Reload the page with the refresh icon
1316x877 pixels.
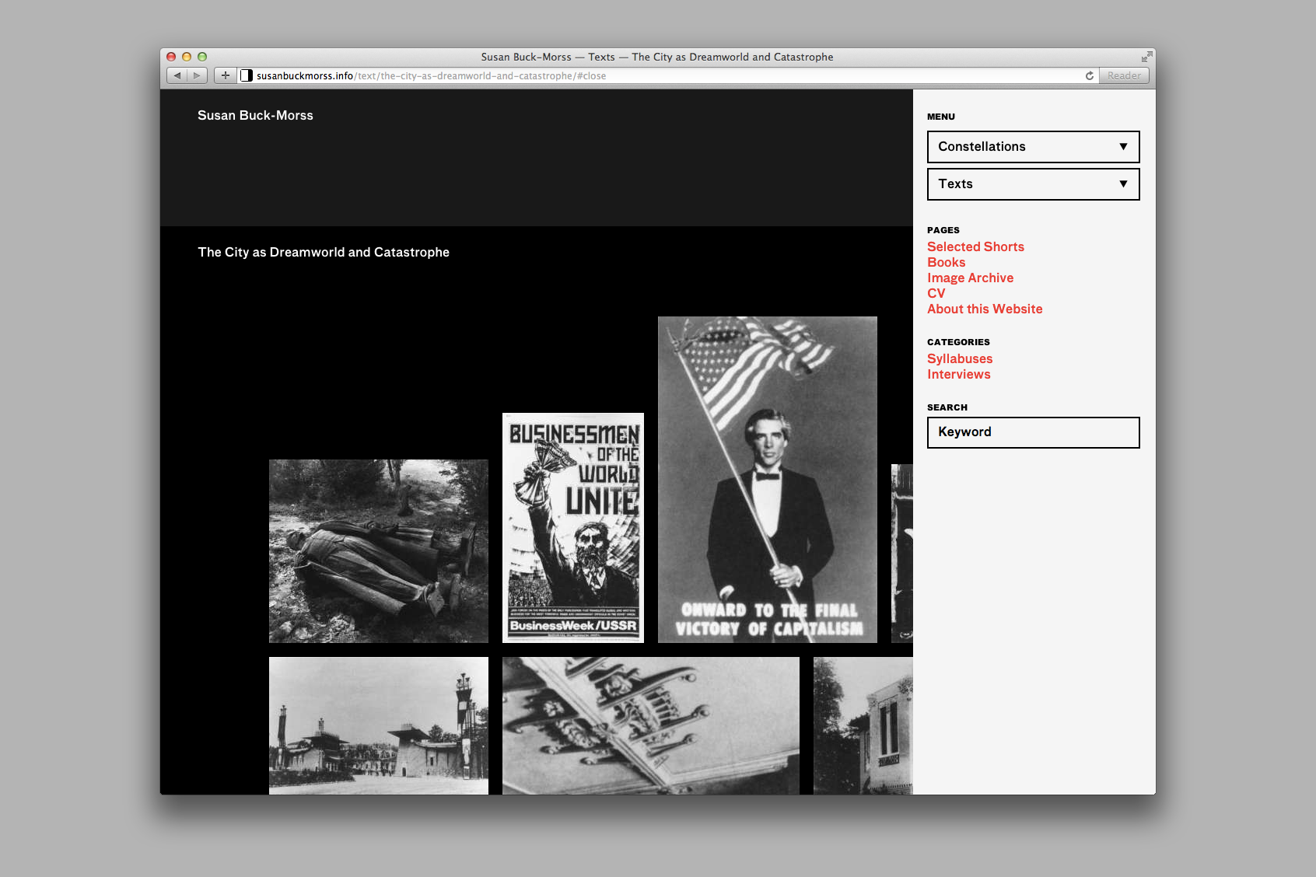1090,75
